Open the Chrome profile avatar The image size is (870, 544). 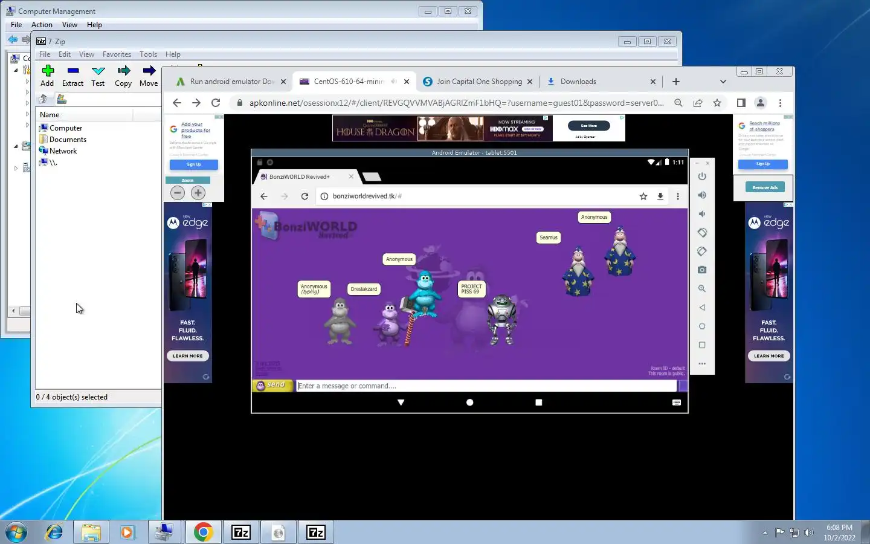[x=761, y=103]
